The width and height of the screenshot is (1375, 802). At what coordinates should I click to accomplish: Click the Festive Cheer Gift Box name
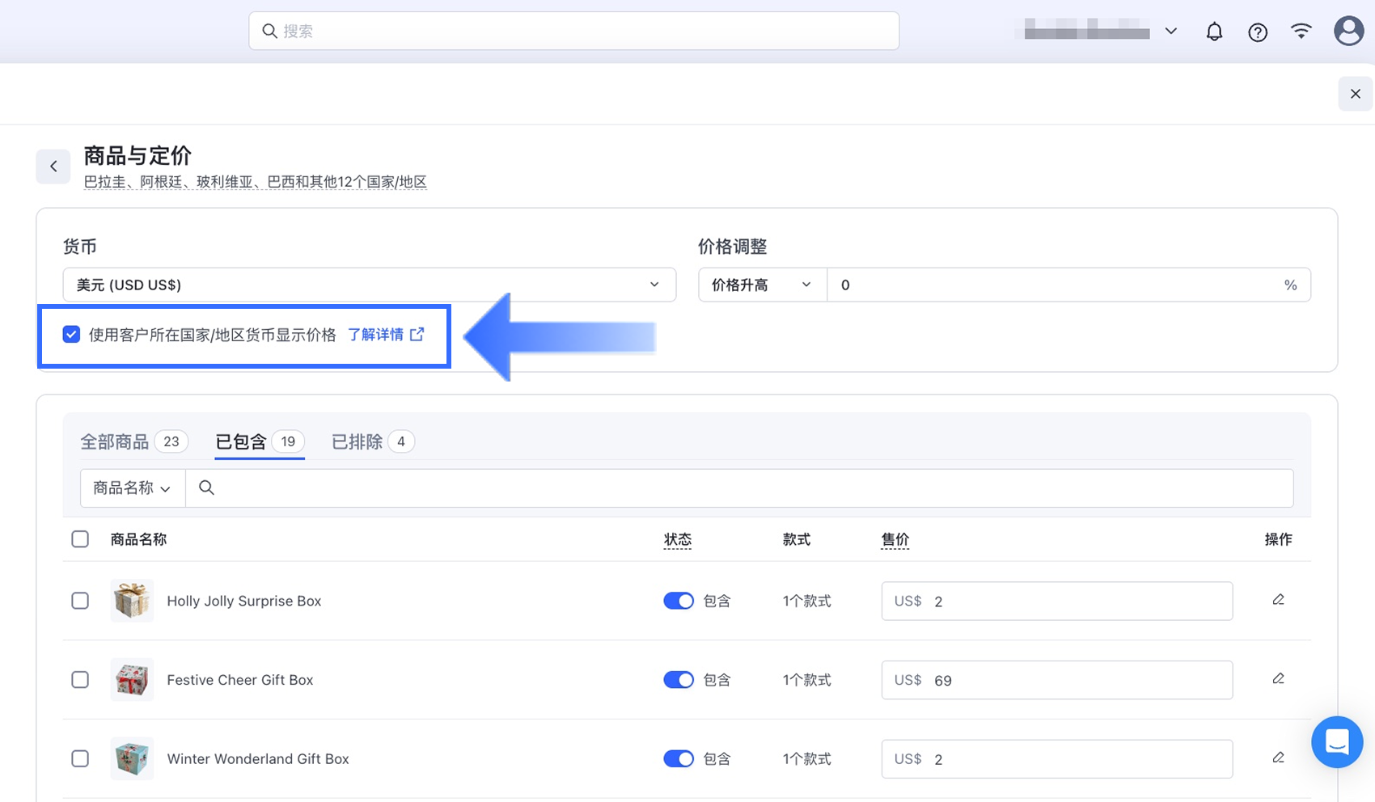[240, 680]
